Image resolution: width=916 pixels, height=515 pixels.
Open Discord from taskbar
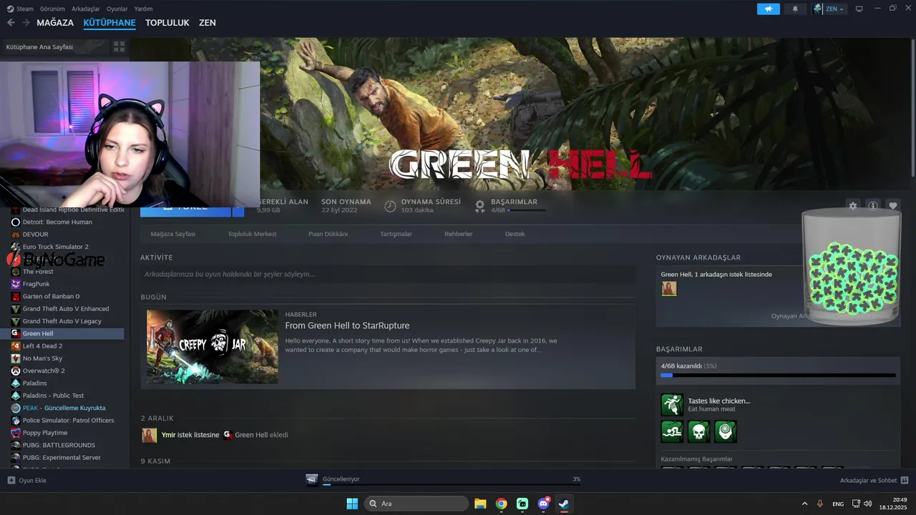[543, 504]
